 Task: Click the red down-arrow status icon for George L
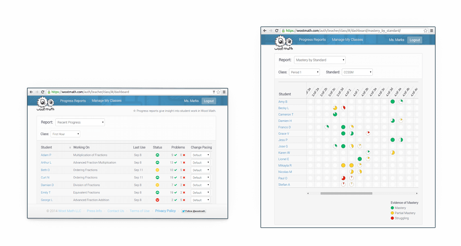point(157,200)
